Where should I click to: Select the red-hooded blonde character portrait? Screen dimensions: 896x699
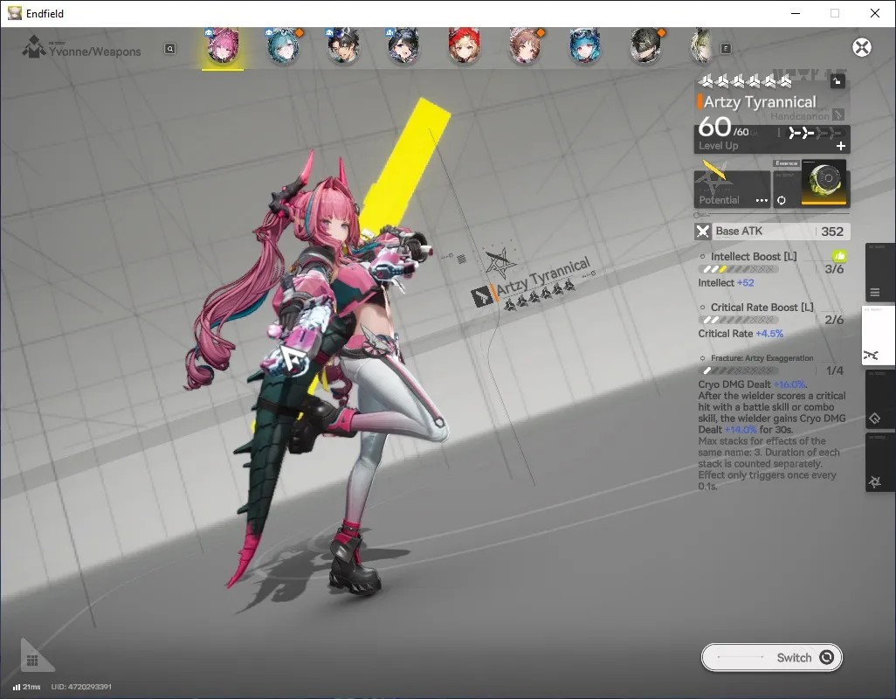click(x=464, y=45)
